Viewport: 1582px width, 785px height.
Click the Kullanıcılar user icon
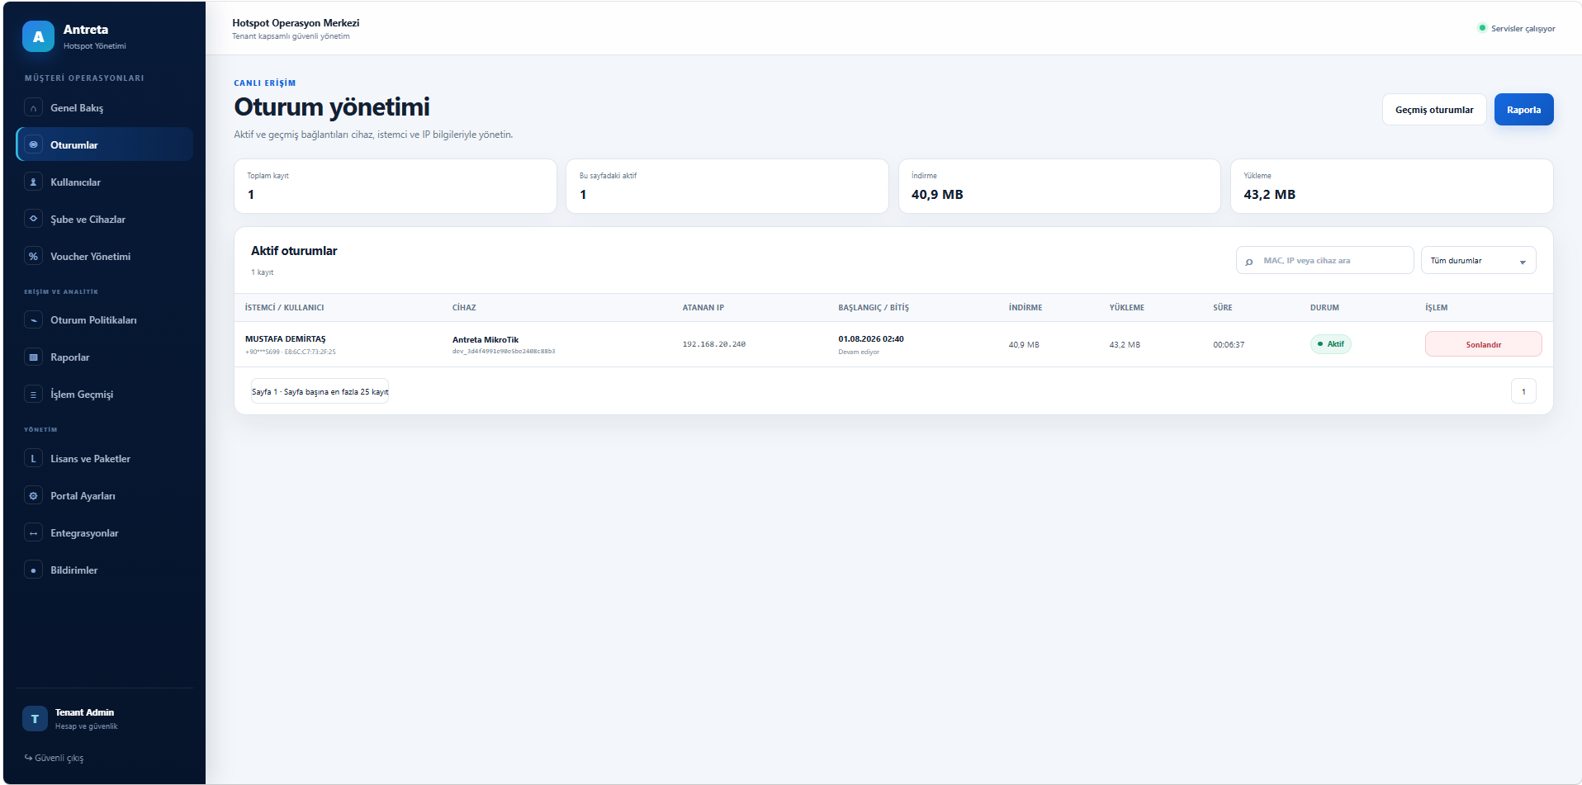click(x=33, y=182)
